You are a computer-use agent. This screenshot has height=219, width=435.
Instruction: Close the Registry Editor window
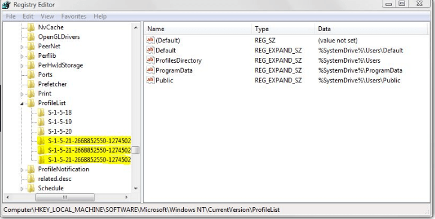pos(419,4)
